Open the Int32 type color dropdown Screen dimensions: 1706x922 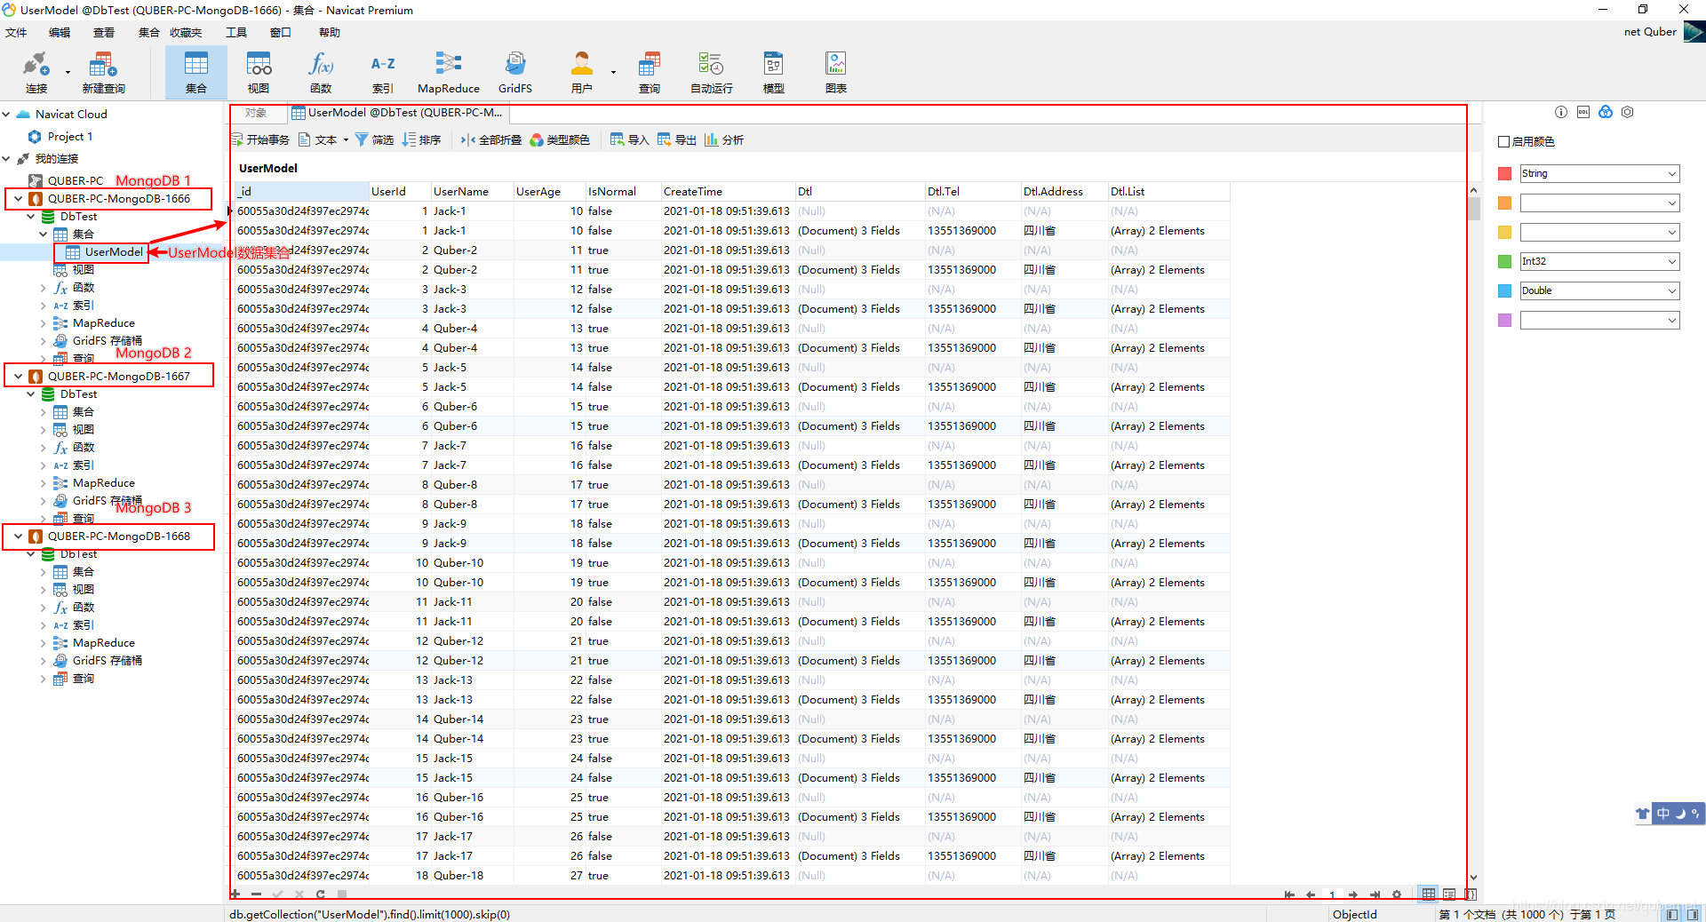(x=1599, y=261)
